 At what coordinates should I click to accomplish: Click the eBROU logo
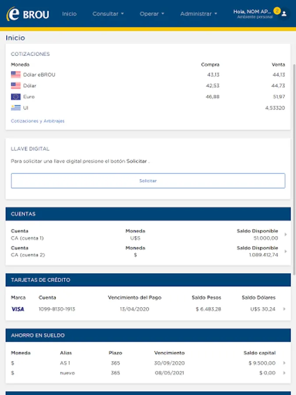pos(28,14)
